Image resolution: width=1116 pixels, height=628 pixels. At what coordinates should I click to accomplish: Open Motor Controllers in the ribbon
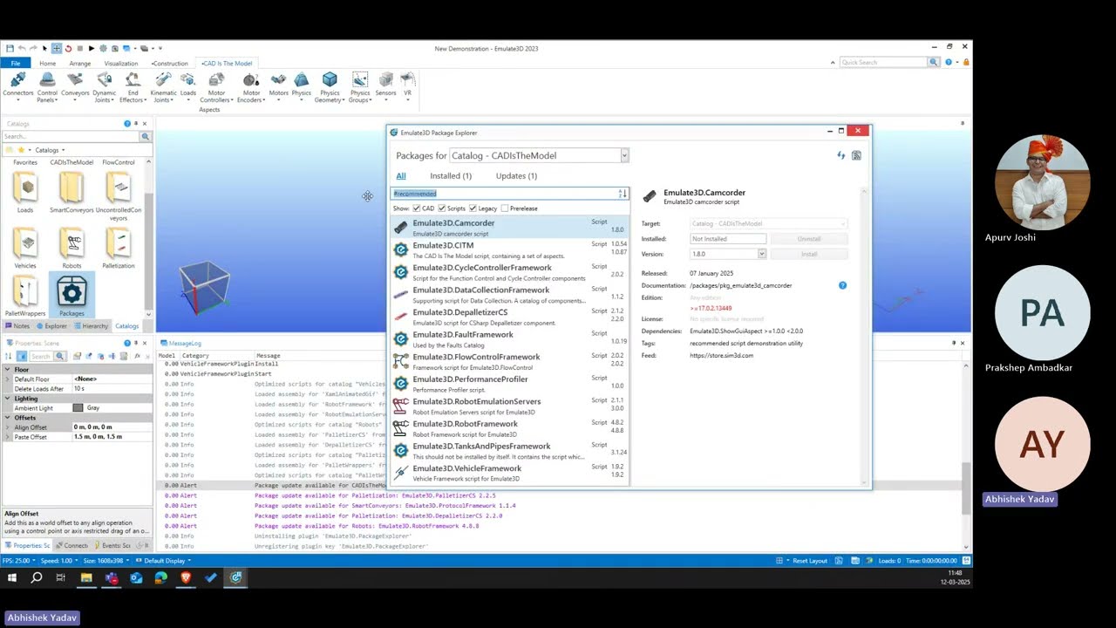[216, 87]
